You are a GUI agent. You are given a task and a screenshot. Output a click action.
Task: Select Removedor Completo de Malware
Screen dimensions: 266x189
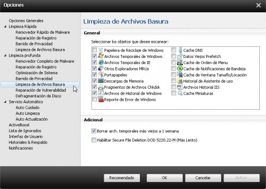45,61
